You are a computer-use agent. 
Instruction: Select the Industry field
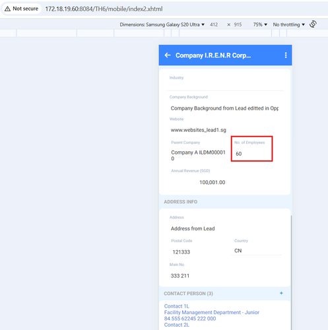click(224, 84)
